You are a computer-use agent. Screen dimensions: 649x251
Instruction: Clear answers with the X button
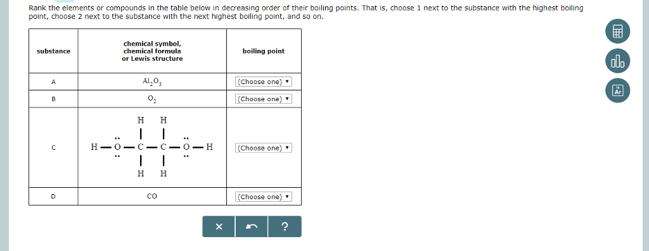(219, 226)
